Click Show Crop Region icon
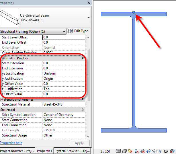This screenshot has height=154, width=176. (148, 151)
